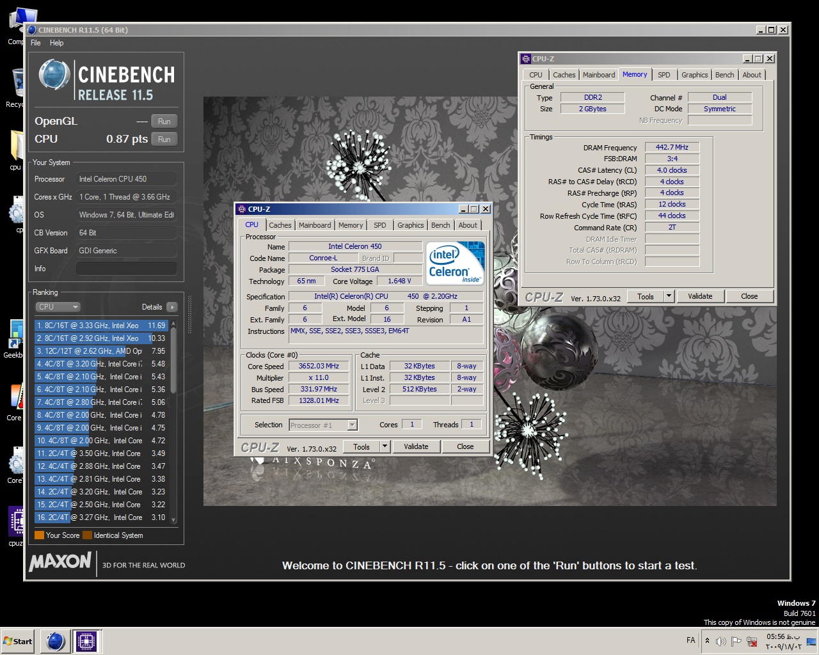Click the Processor field Intel Celeron CPU 450
The width and height of the screenshot is (819, 655).
126,179
